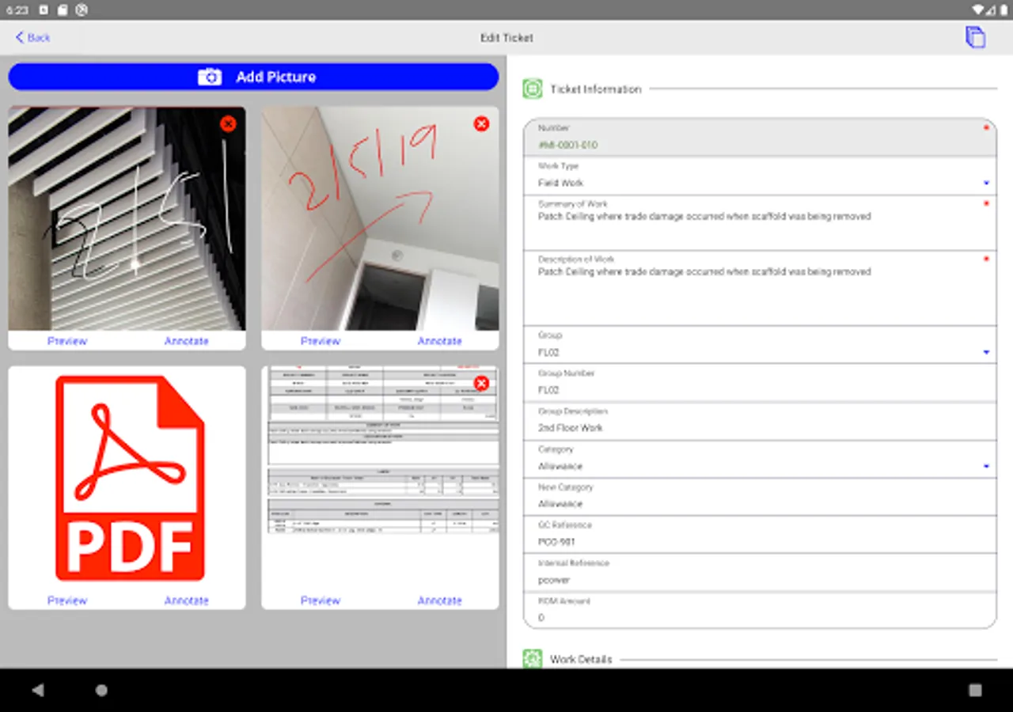Remove the ticket document thumbnail
This screenshot has width=1013, height=712.
click(x=481, y=383)
